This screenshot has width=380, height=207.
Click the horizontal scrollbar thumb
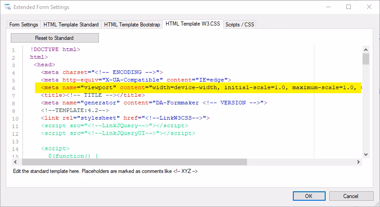coord(135,162)
